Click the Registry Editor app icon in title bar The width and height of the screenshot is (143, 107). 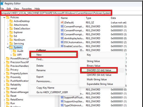pyautogui.click(x=2, y=4)
